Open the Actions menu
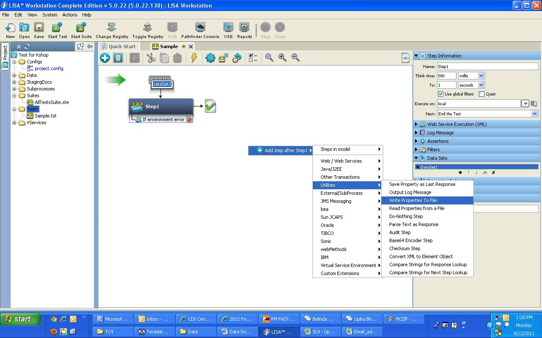This screenshot has width=542, height=338. 69,14
